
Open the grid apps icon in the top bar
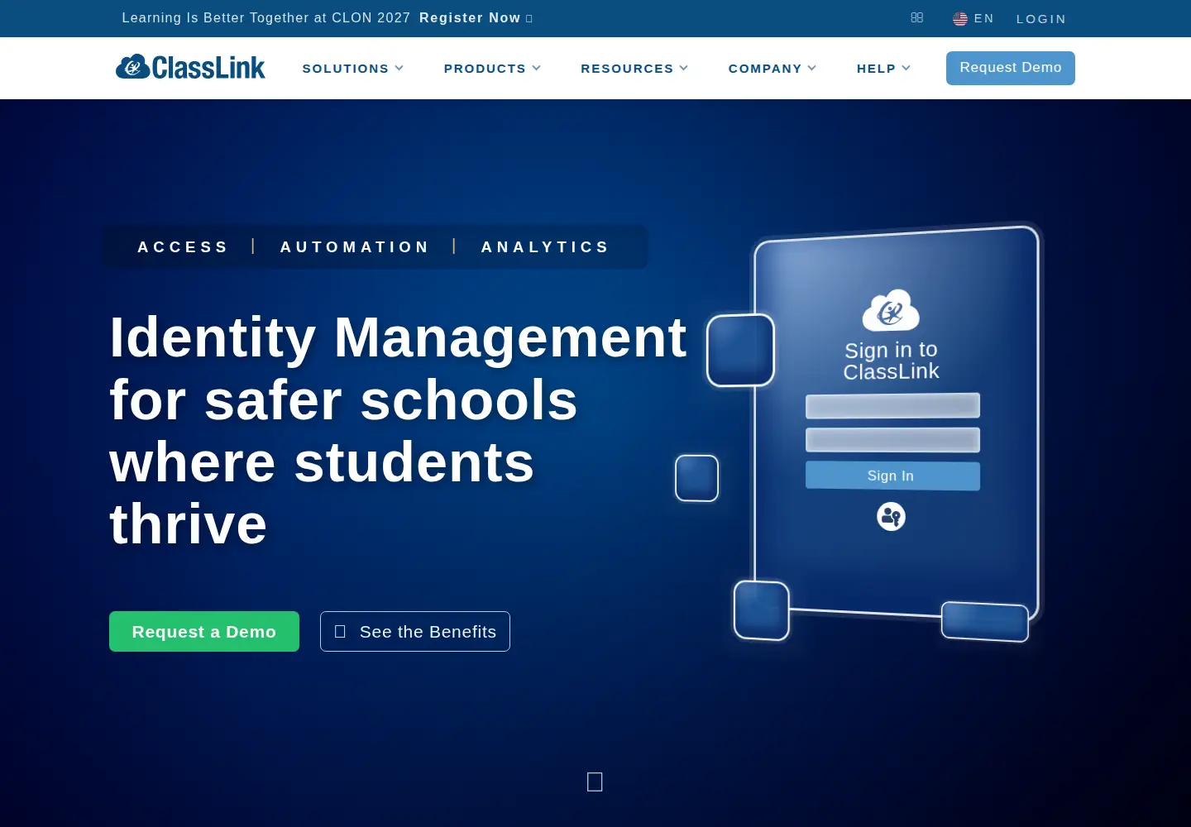tap(917, 17)
